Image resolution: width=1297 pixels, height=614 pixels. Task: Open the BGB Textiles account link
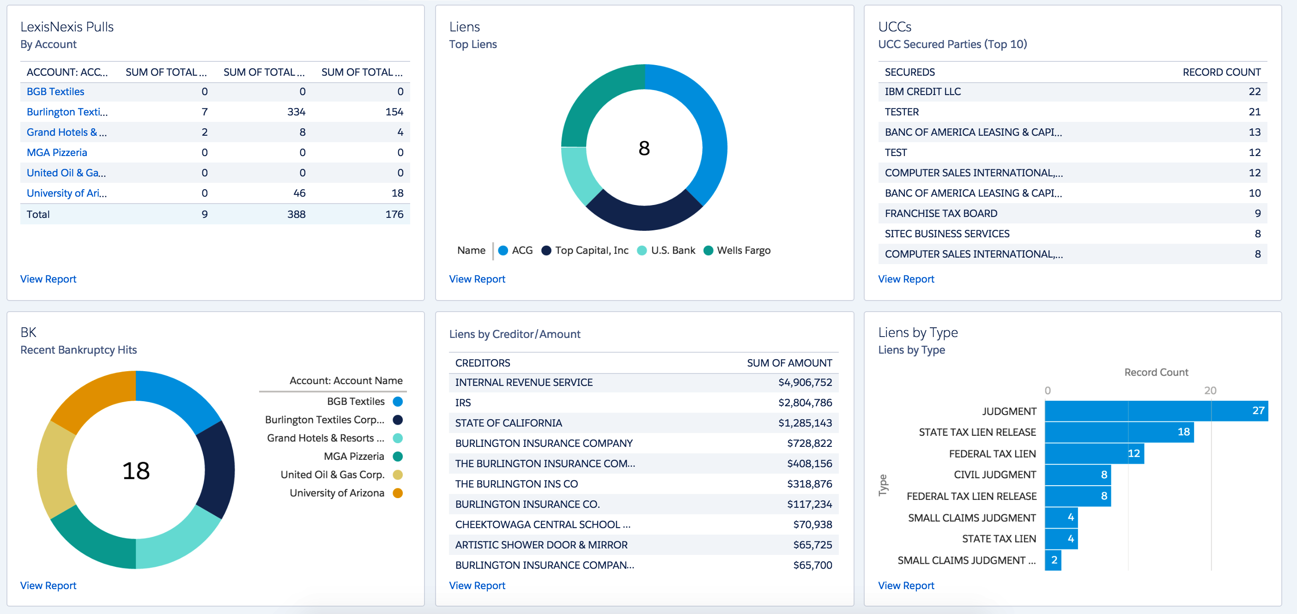coord(55,91)
